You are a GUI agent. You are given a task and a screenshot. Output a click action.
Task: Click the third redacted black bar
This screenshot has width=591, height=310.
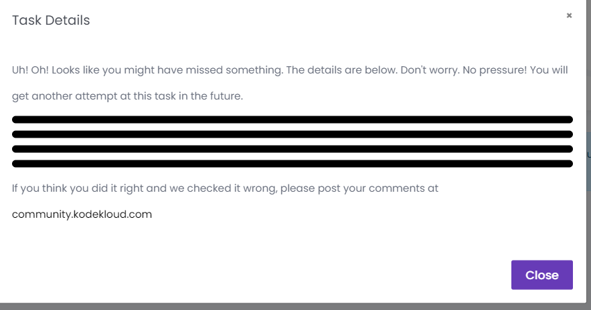point(292,149)
